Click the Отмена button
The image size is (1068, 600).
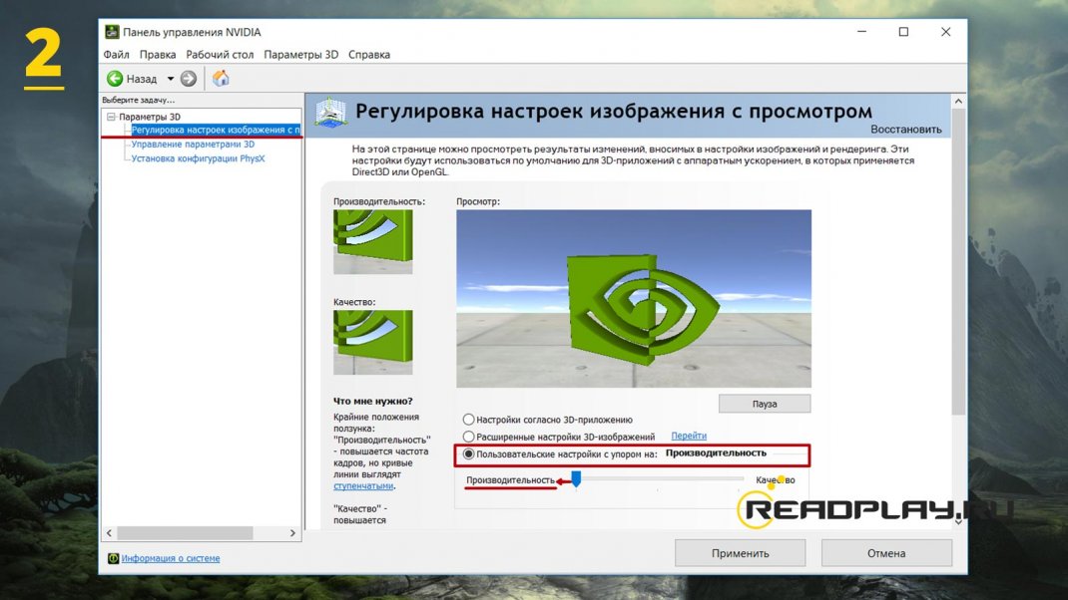point(886,553)
